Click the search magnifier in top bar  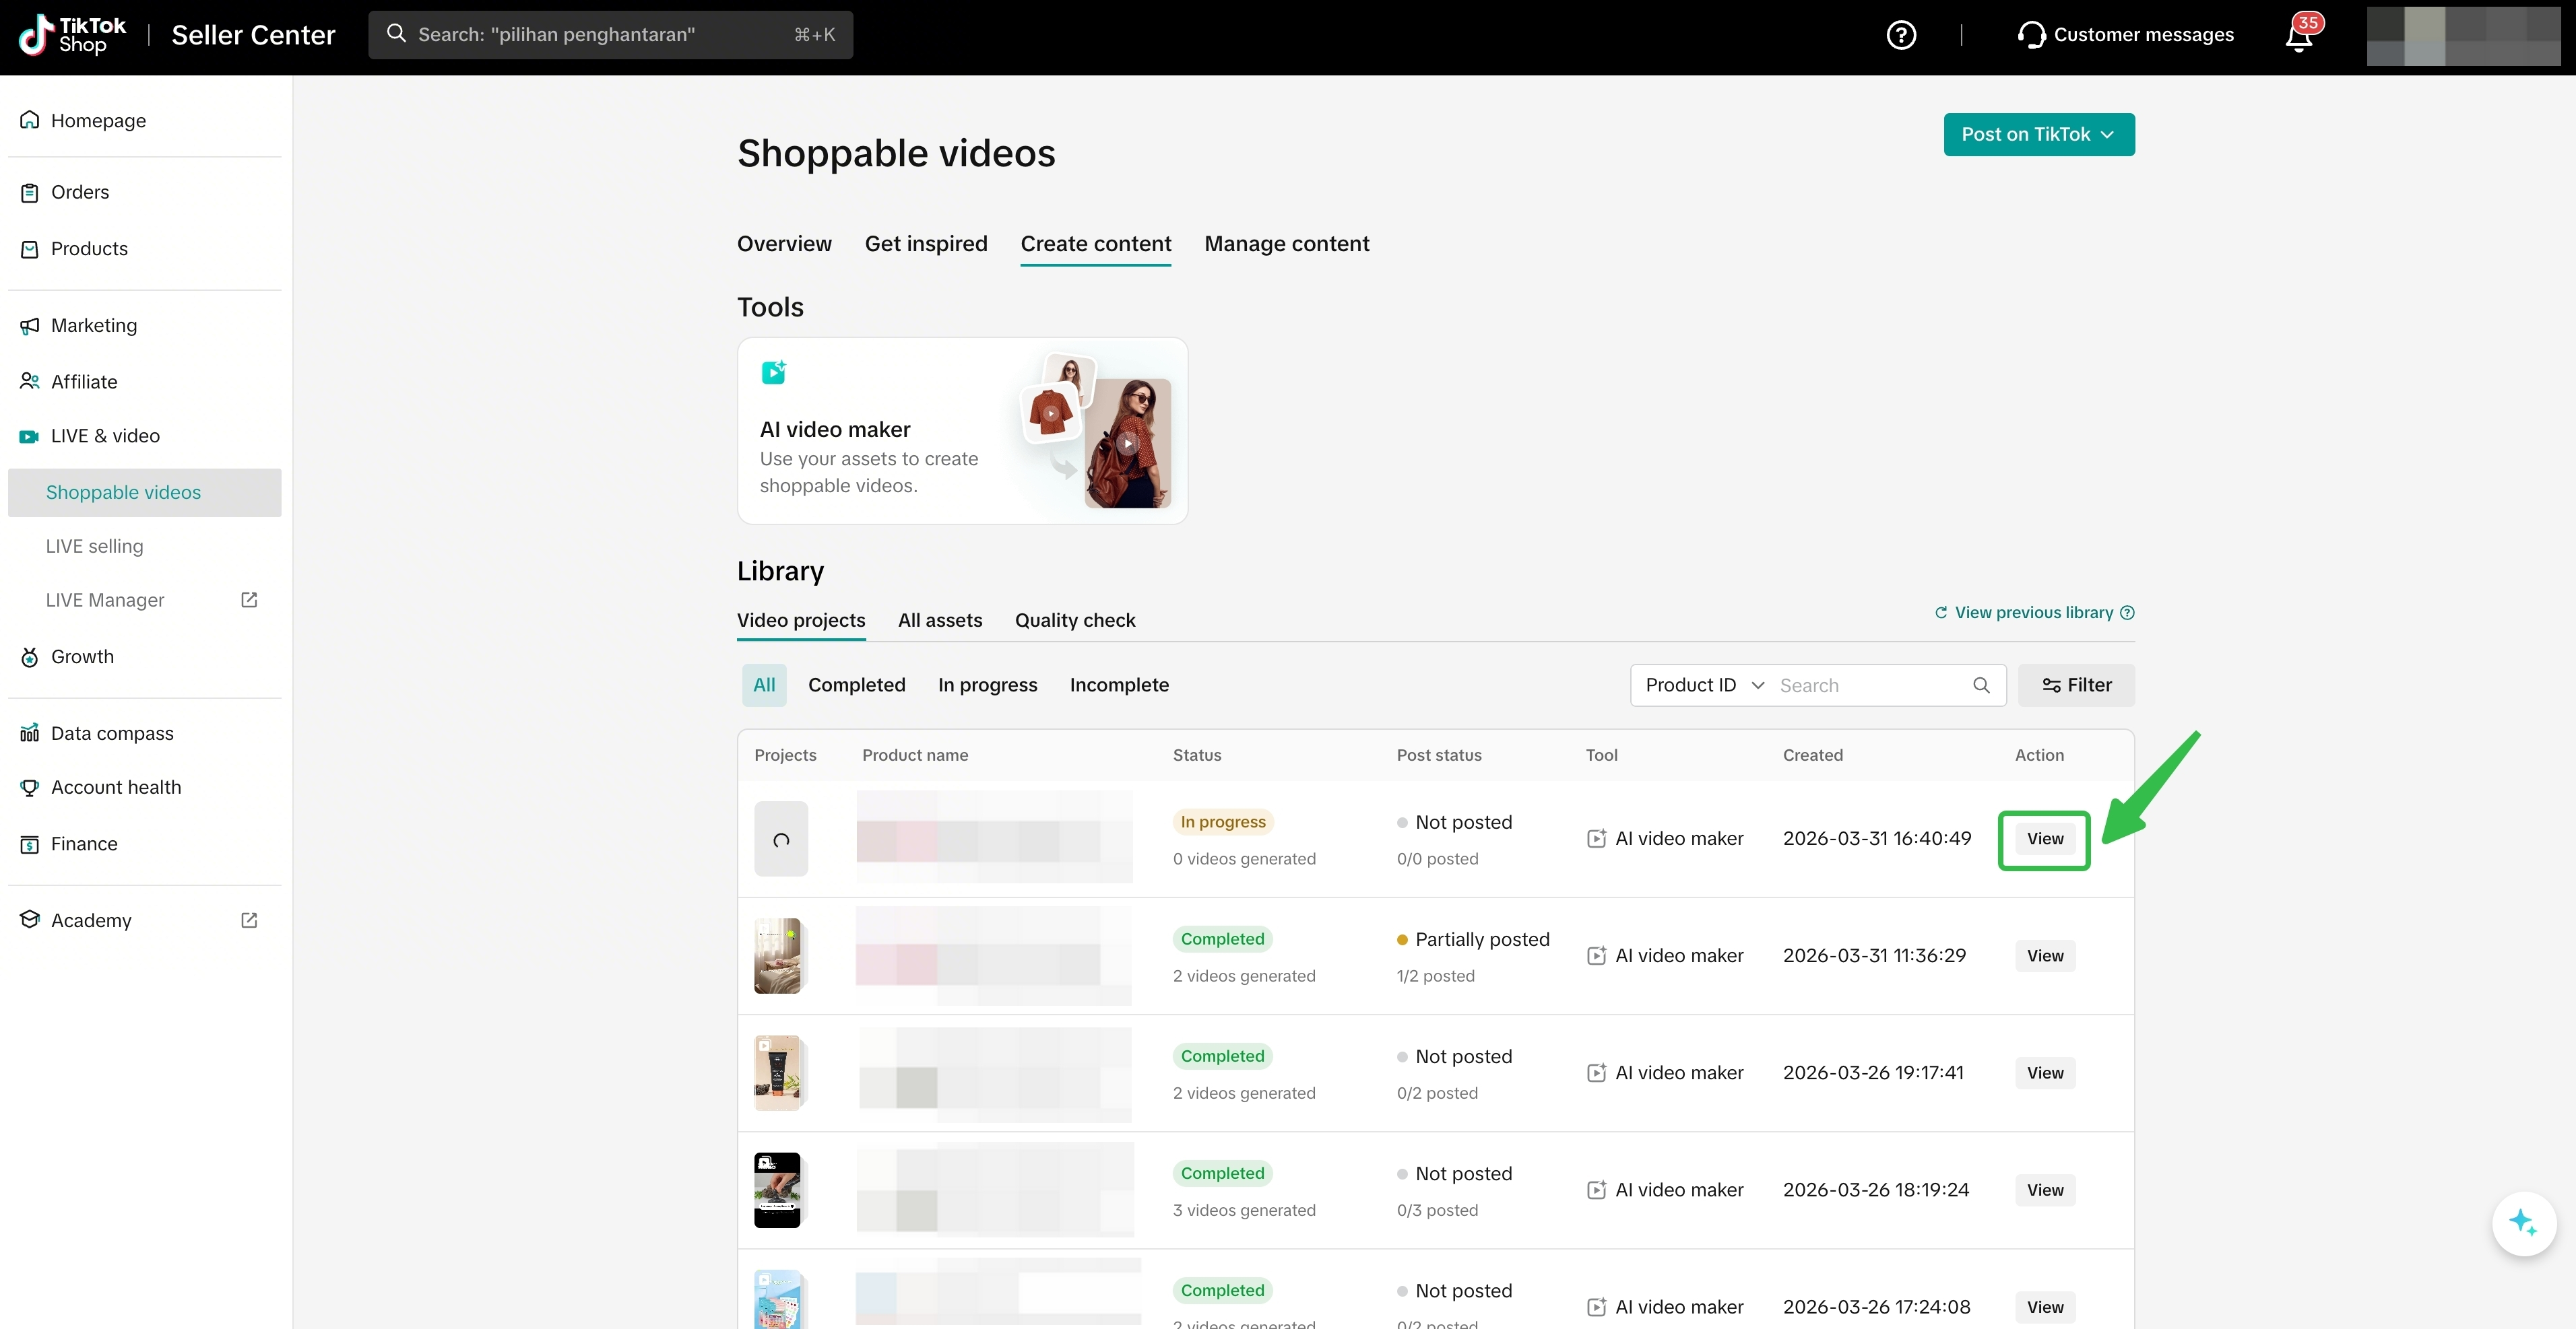pos(396,34)
